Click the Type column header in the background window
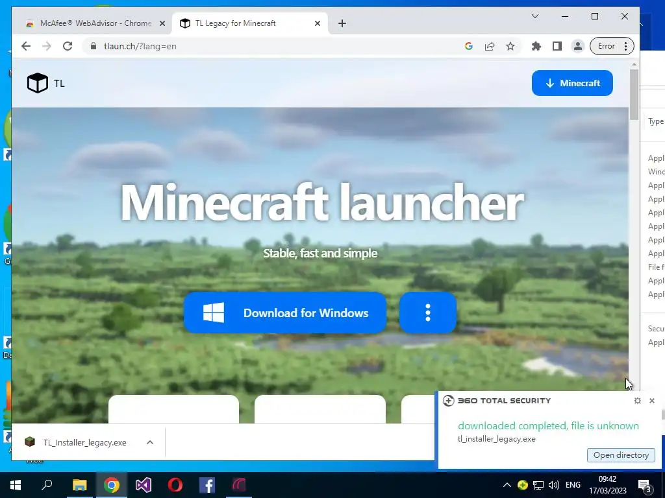This screenshot has height=498, width=665. pos(656,121)
